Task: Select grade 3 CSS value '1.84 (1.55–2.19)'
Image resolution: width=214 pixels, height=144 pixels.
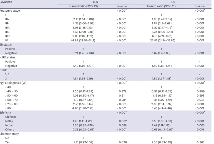Action: pyautogui.click(x=83, y=79)
